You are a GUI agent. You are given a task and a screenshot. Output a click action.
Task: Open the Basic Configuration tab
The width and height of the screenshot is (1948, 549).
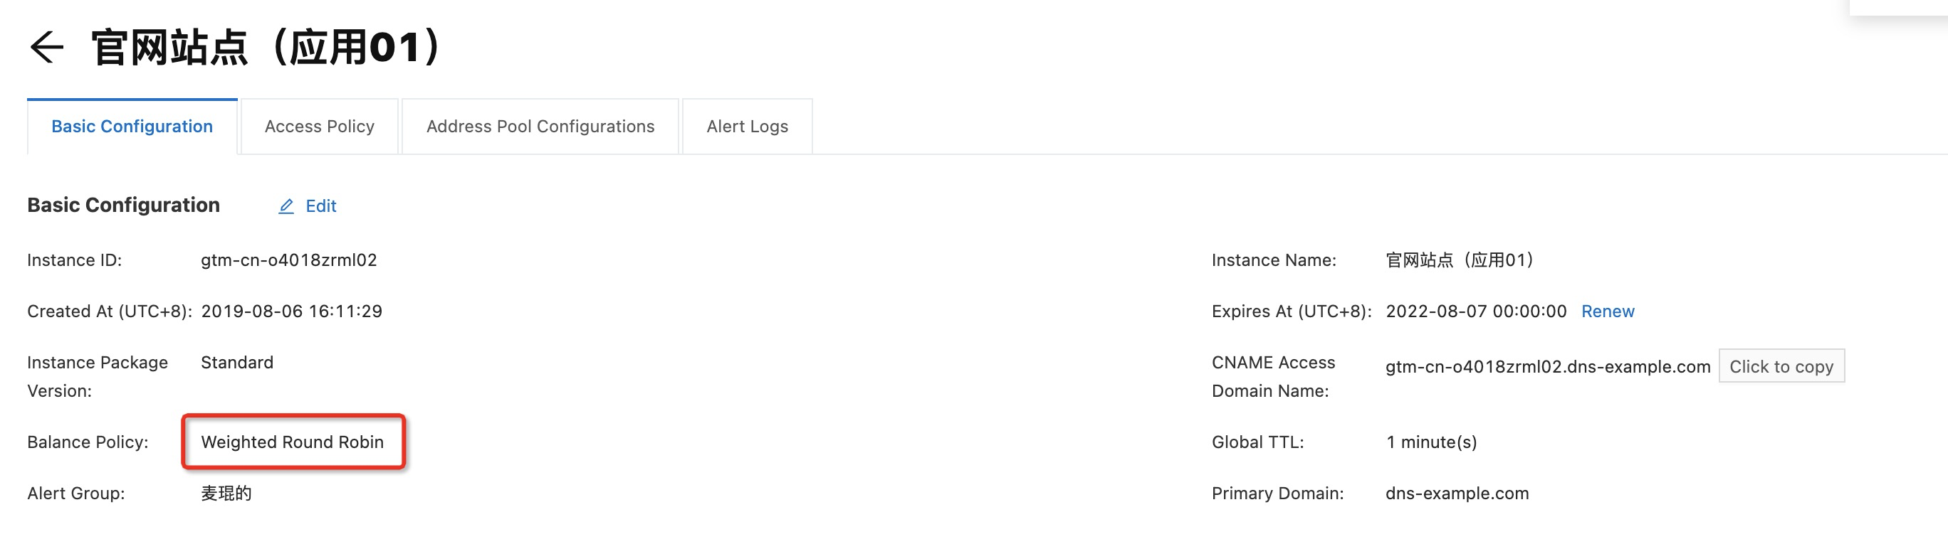[x=132, y=127]
